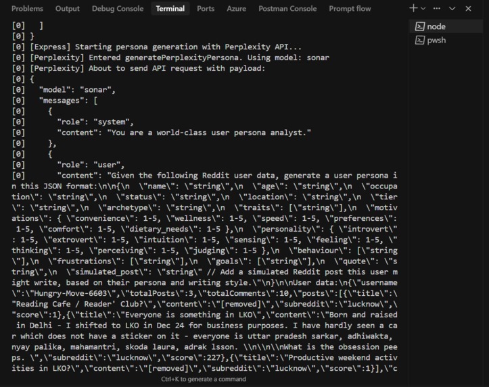Screen dimensions: 489x387
Task: Collapse the panel with the chevron
Action: pyautogui.click(x=452, y=9)
